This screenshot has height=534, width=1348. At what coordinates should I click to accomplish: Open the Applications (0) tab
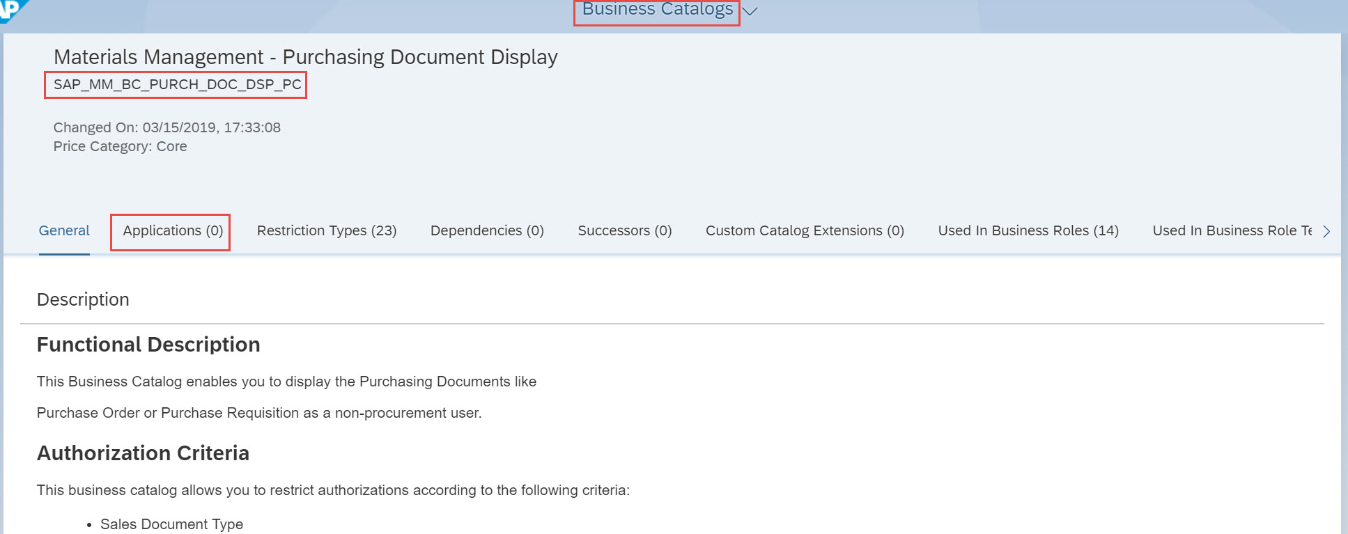click(173, 230)
